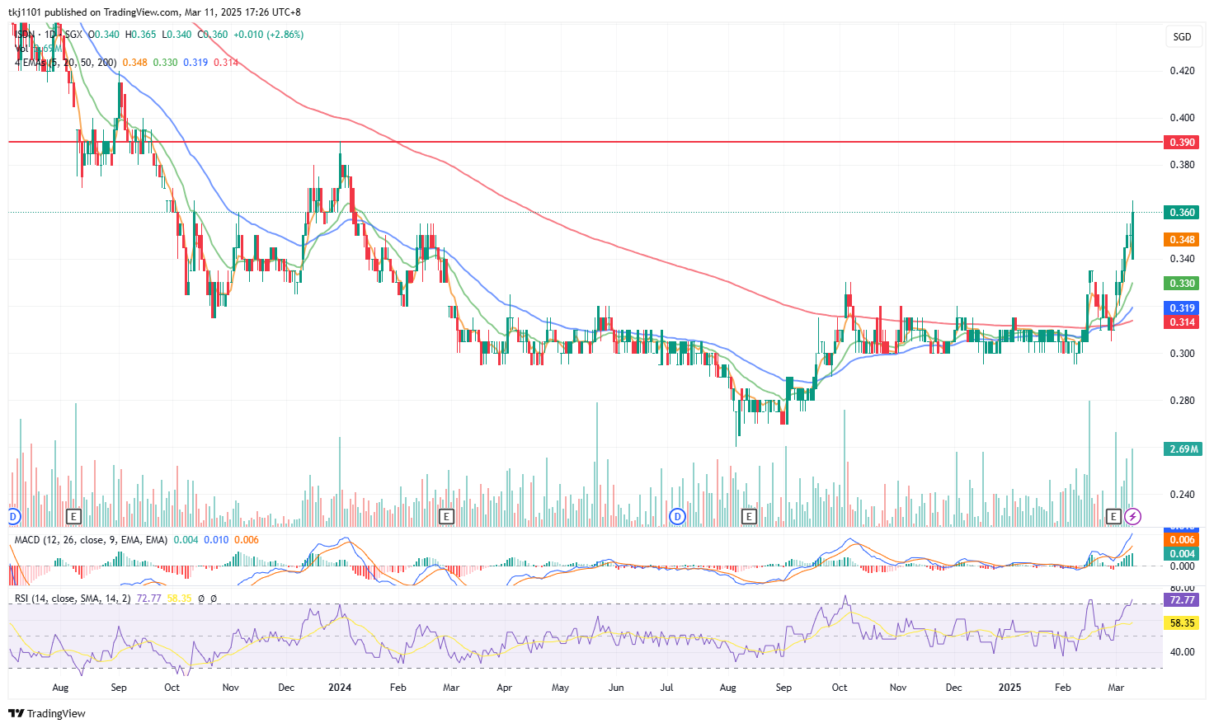Click the 0.000 MACD scale label

pyautogui.click(x=1182, y=566)
